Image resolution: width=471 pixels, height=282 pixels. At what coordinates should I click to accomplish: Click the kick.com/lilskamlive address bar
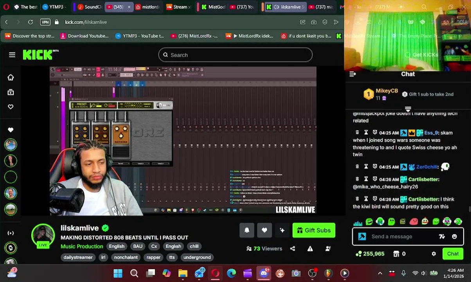86,22
